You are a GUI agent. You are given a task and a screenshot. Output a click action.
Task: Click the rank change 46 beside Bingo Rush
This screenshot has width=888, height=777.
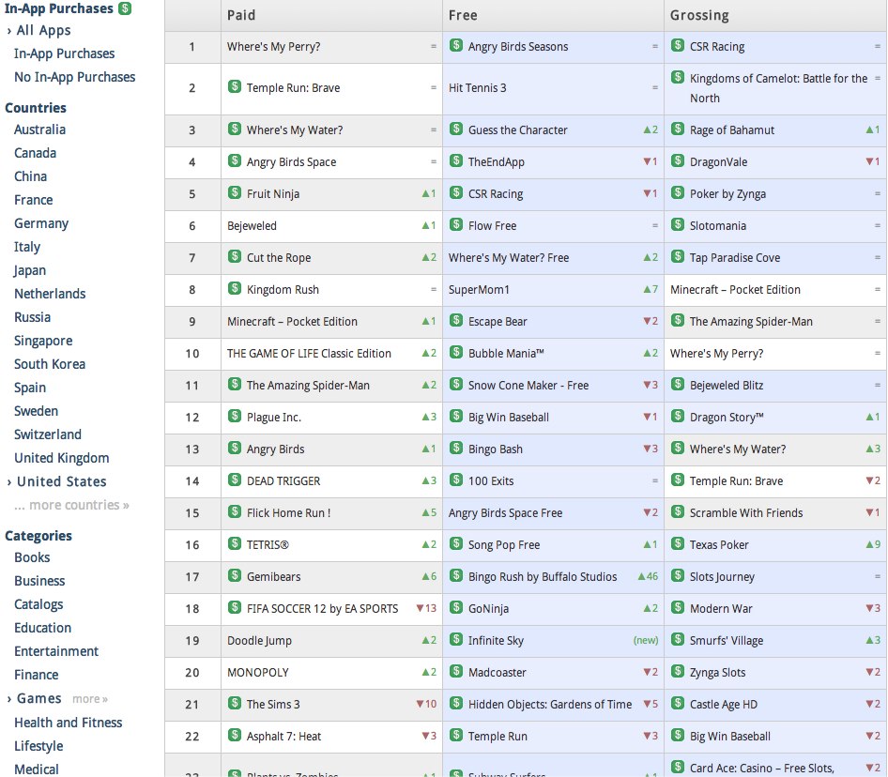coord(648,576)
